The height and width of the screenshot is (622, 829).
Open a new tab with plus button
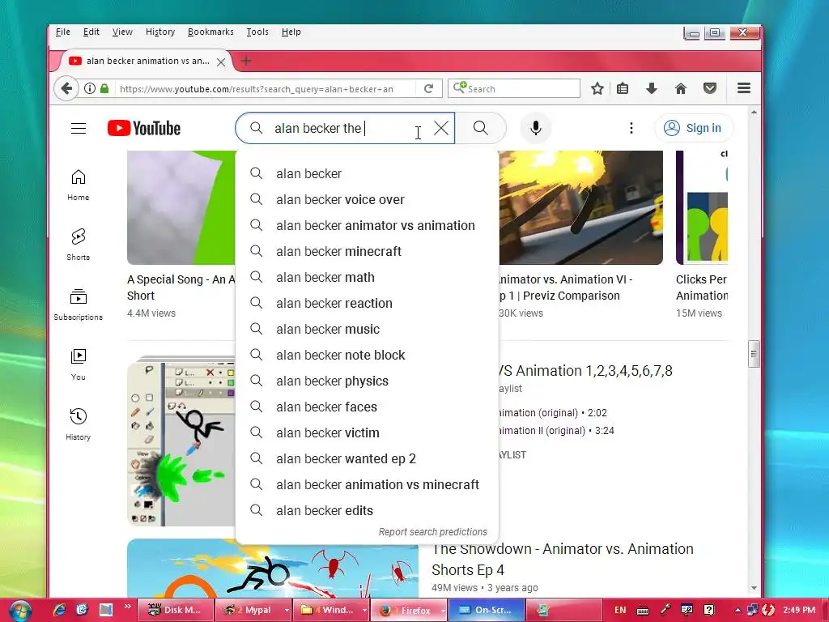click(x=246, y=61)
